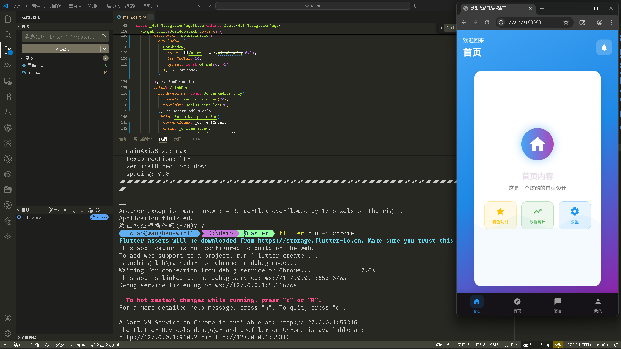Click the 提交 commit button
Image resolution: width=621 pixels, height=349 pixels.
coord(61,49)
